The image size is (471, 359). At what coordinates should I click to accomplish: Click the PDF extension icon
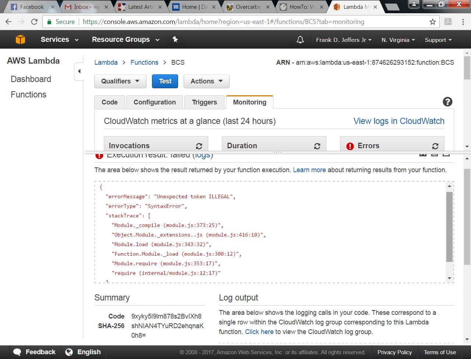448,22
